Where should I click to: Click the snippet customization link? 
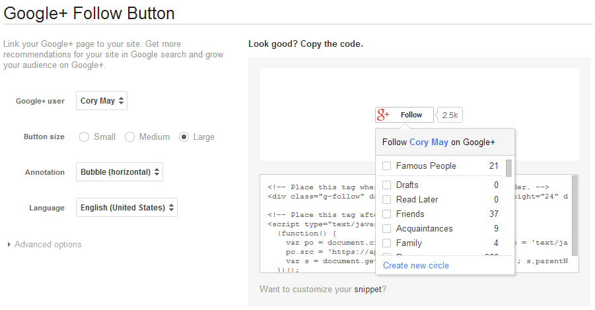point(368,290)
